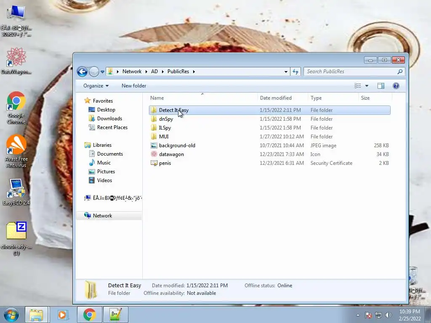This screenshot has height=323, width=431.
Task: Click the PublicRes breadcrumb segment
Action: click(178, 71)
